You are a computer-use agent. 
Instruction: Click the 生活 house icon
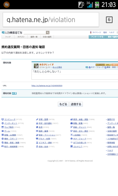pos(37,127)
